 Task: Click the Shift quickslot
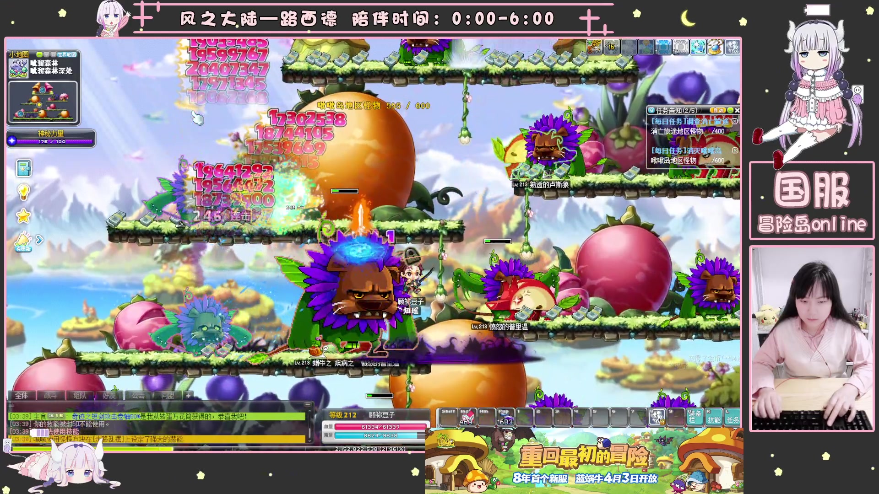[448, 417]
